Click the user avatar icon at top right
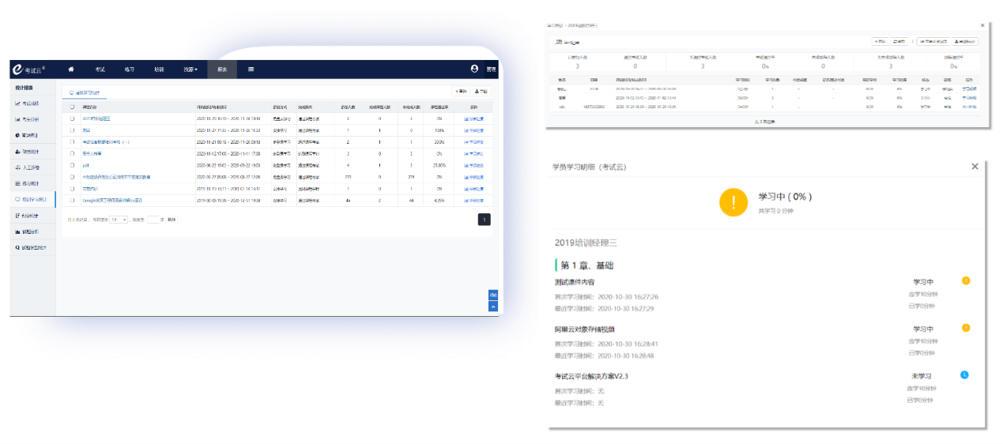Viewport: 1003px width, 444px height. click(474, 70)
